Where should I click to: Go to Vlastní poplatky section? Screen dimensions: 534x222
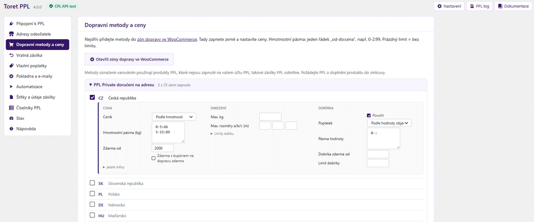[38, 66]
